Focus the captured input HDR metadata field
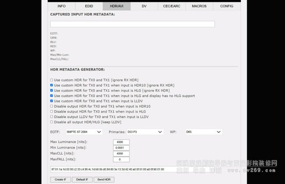285x184 pixels. [x=132, y=24]
